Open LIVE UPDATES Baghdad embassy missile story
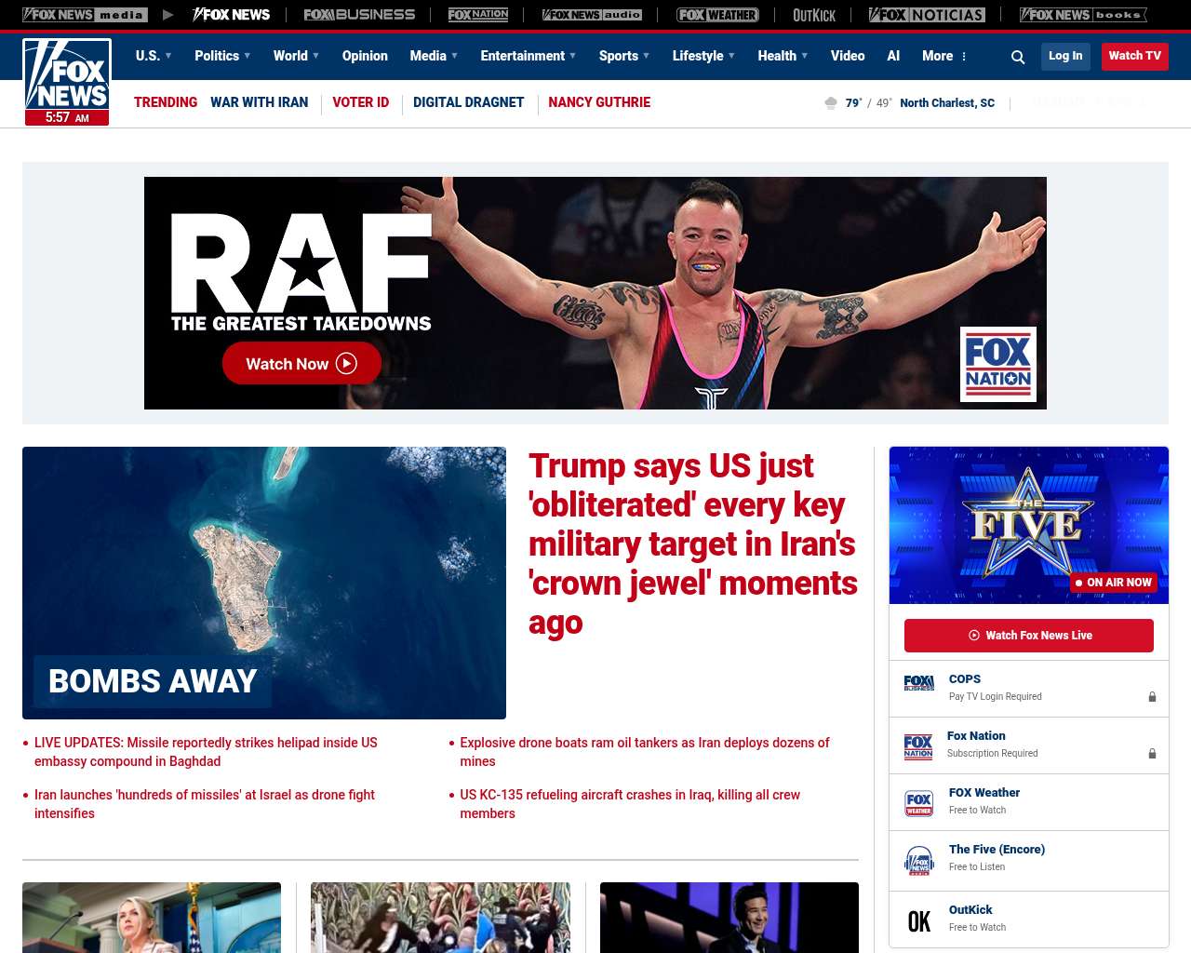 coord(206,752)
